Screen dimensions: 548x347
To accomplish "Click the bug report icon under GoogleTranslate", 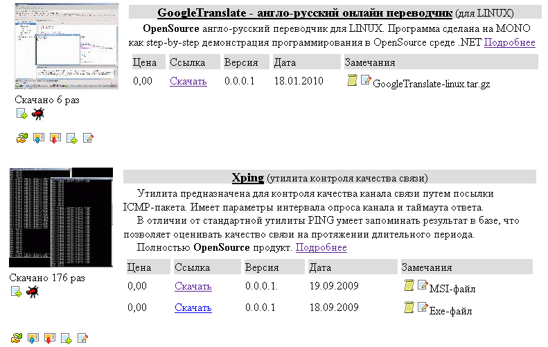I will click(x=37, y=114).
